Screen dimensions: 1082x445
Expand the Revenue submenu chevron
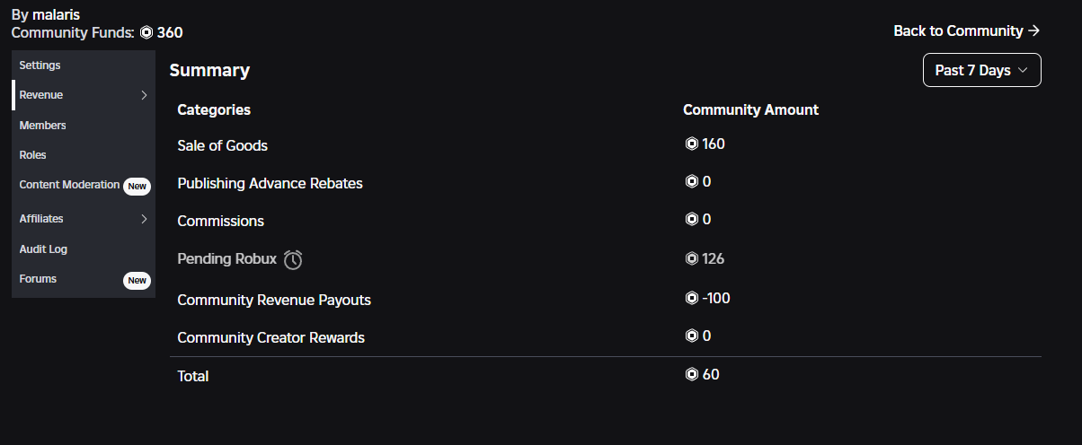coord(144,95)
